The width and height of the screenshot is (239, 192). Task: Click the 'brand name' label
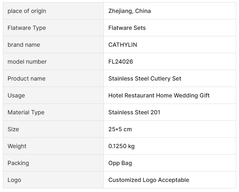point(24,45)
